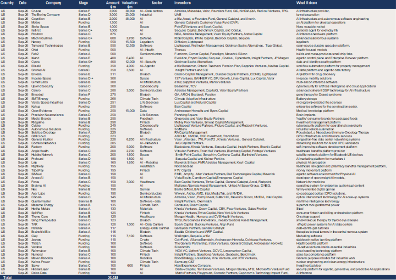This screenshot has width=396, height=280.
Task: Click the Thyme Care cell
Action: (39, 217)
